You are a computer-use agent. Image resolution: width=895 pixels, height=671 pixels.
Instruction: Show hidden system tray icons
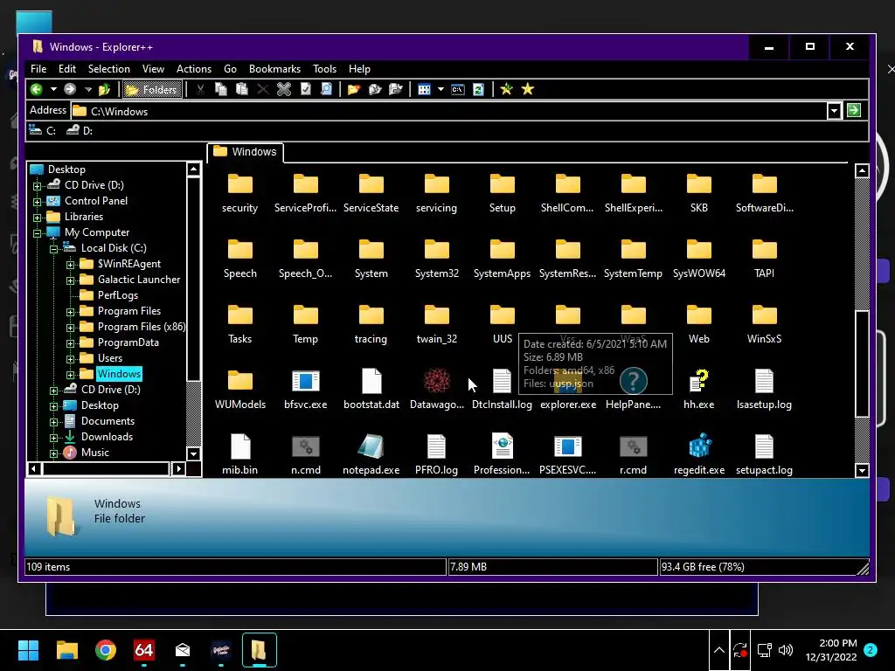(719, 650)
